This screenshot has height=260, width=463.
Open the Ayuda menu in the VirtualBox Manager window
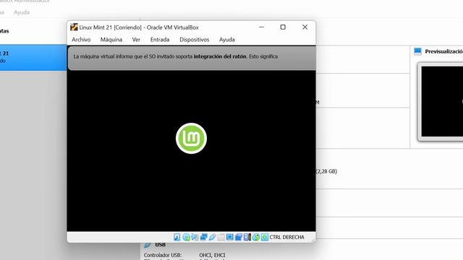tap(22, 12)
